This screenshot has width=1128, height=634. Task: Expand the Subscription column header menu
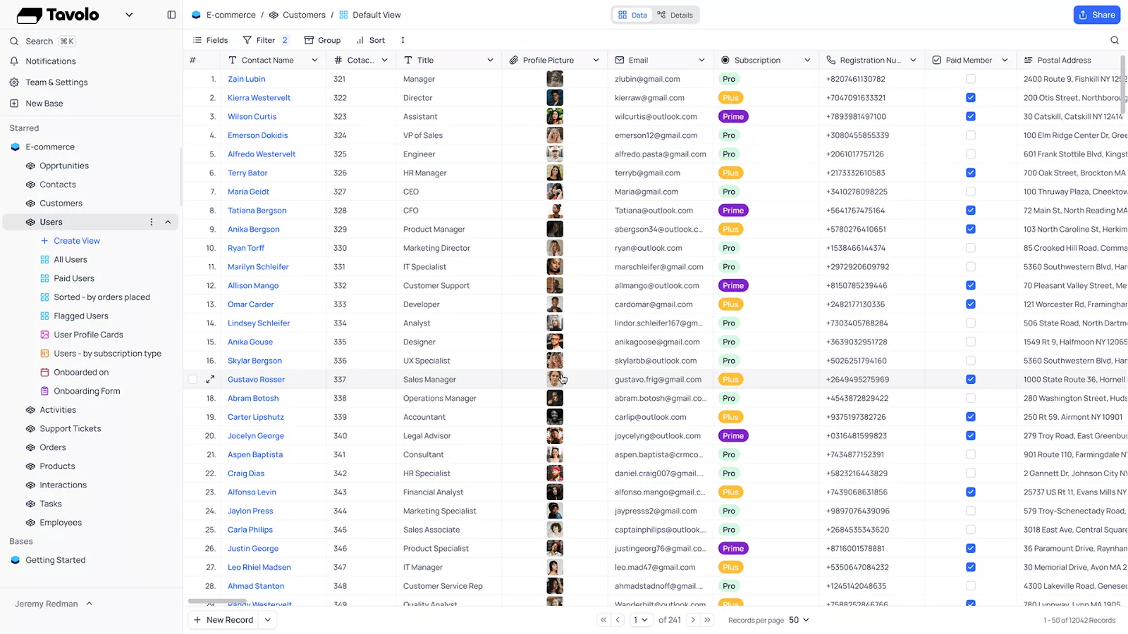click(x=807, y=60)
